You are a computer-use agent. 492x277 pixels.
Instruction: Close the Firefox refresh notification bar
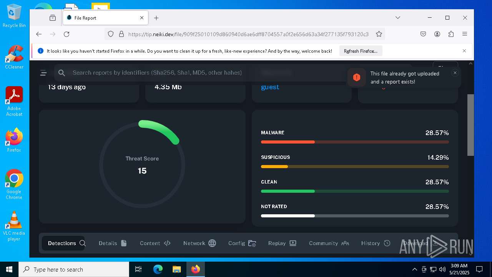464,51
